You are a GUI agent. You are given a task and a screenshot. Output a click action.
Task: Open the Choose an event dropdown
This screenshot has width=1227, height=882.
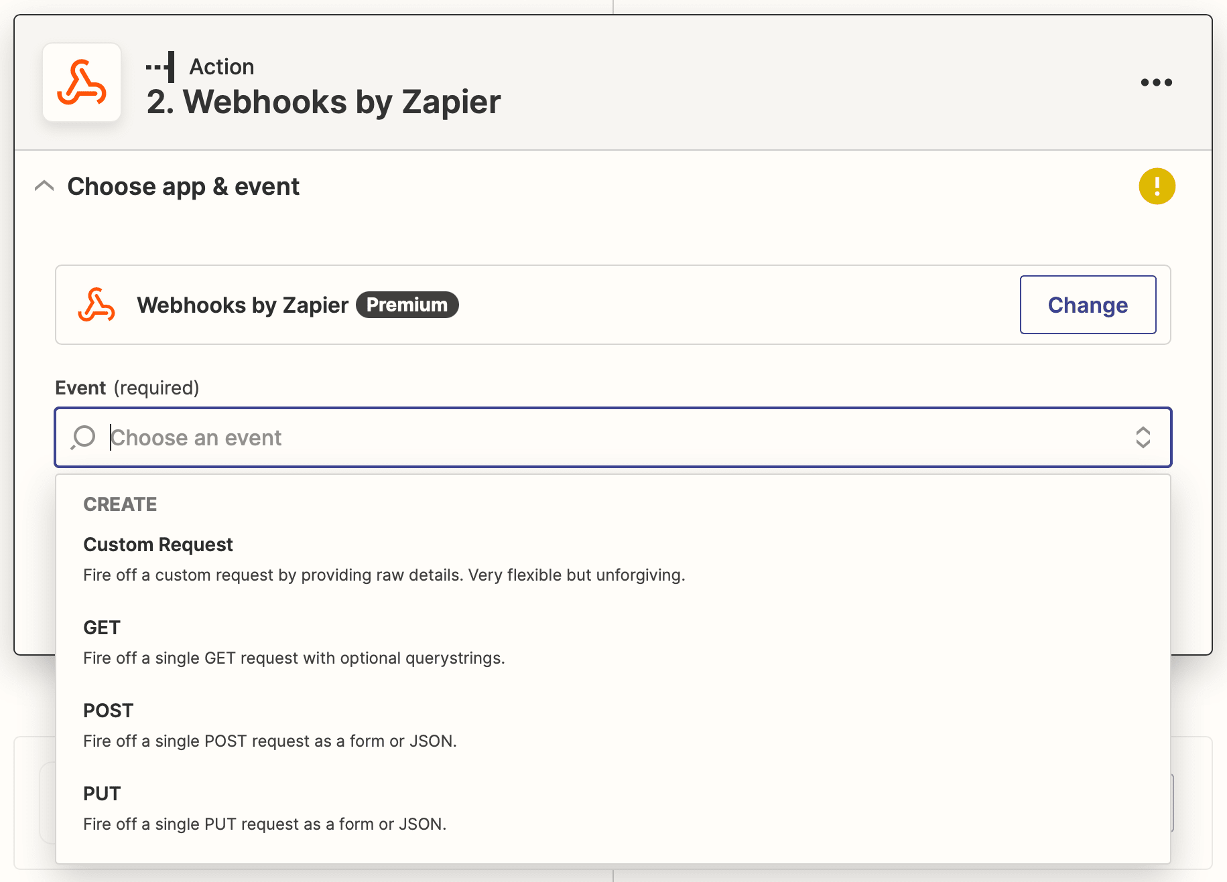point(469,437)
